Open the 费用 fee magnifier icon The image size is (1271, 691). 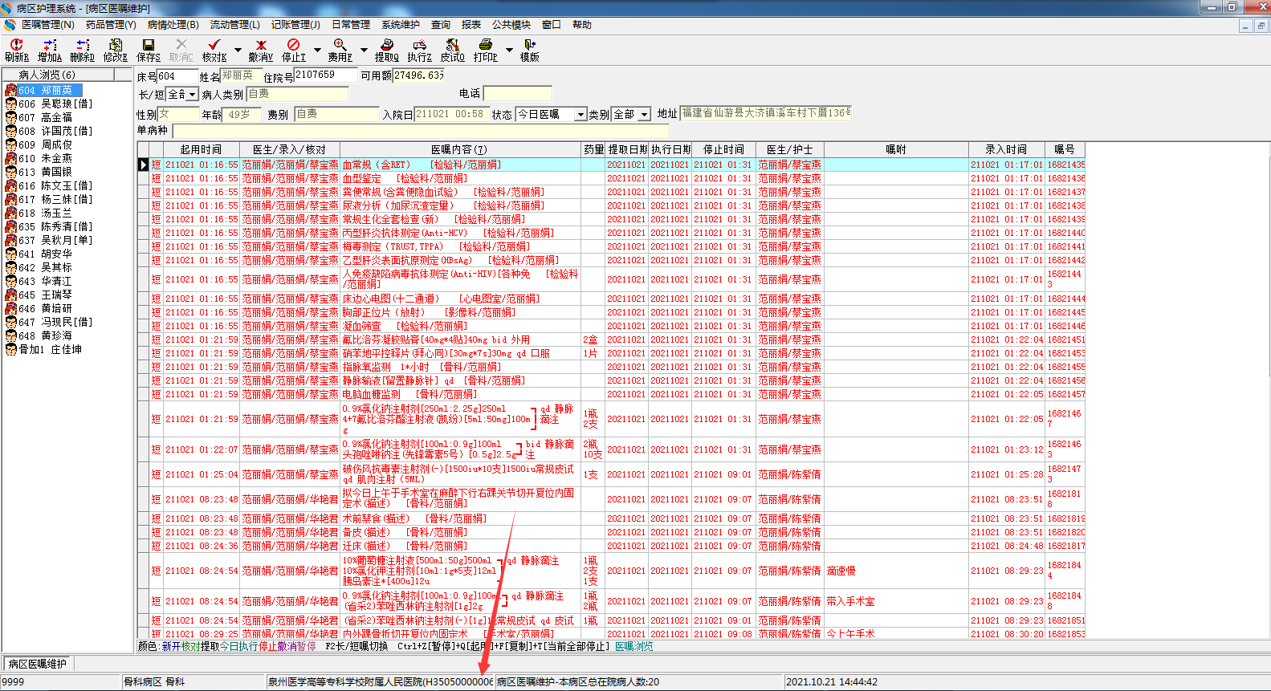(340, 50)
